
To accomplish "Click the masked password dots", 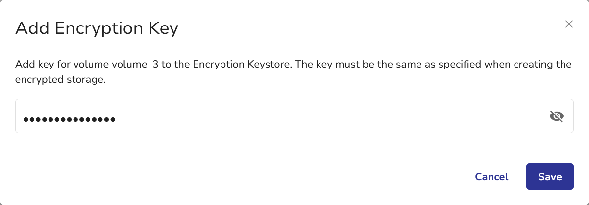I will tap(69, 119).
